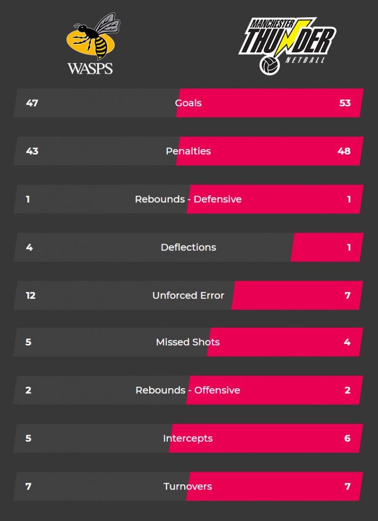The height and width of the screenshot is (521, 378).
Task: Click the pink Deflections bar segment
Action: coord(327,247)
